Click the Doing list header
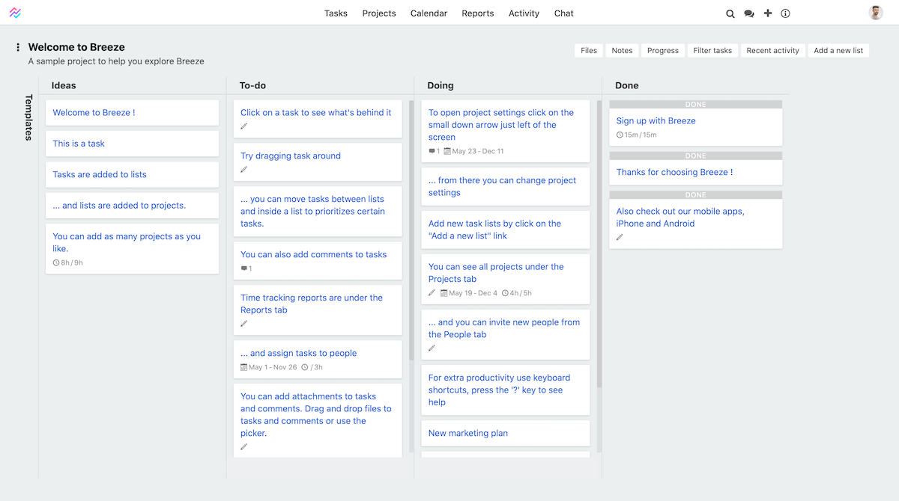899x501 pixels. (x=441, y=85)
